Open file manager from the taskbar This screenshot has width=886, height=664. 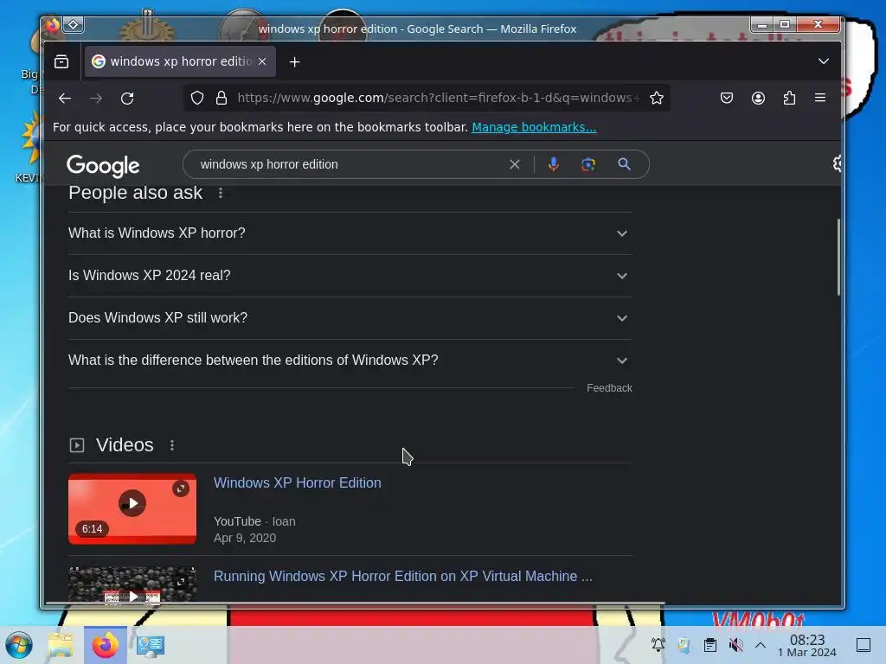click(61, 645)
